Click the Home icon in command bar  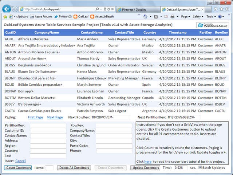pos(145,16)
